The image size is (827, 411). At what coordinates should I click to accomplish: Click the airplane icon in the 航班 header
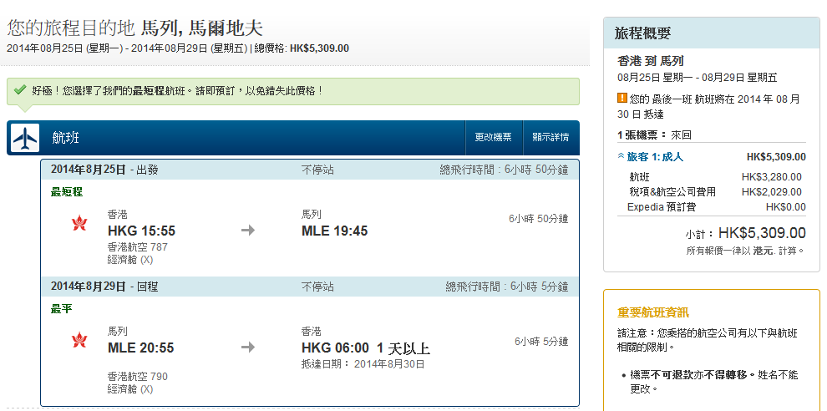(x=26, y=138)
